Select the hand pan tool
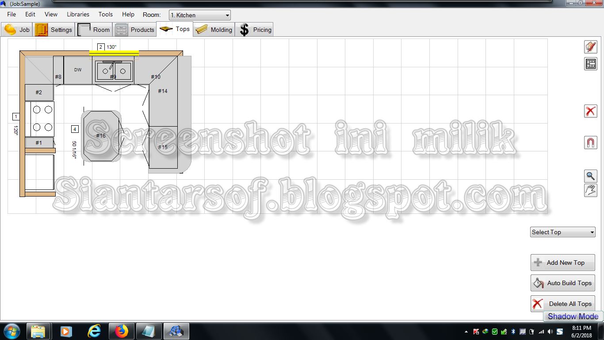Screen dimensions: 604x340 click(590, 190)
